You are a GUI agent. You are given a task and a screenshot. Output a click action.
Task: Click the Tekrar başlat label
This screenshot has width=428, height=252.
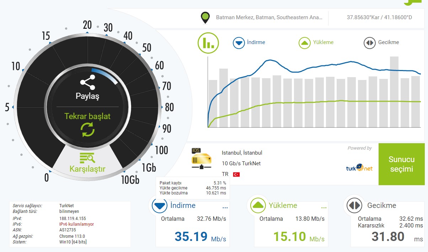(87, 116)
